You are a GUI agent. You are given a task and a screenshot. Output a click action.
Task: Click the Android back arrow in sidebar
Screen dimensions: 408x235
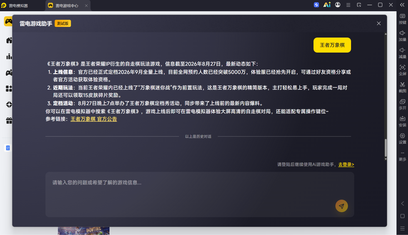pos(402,204)
